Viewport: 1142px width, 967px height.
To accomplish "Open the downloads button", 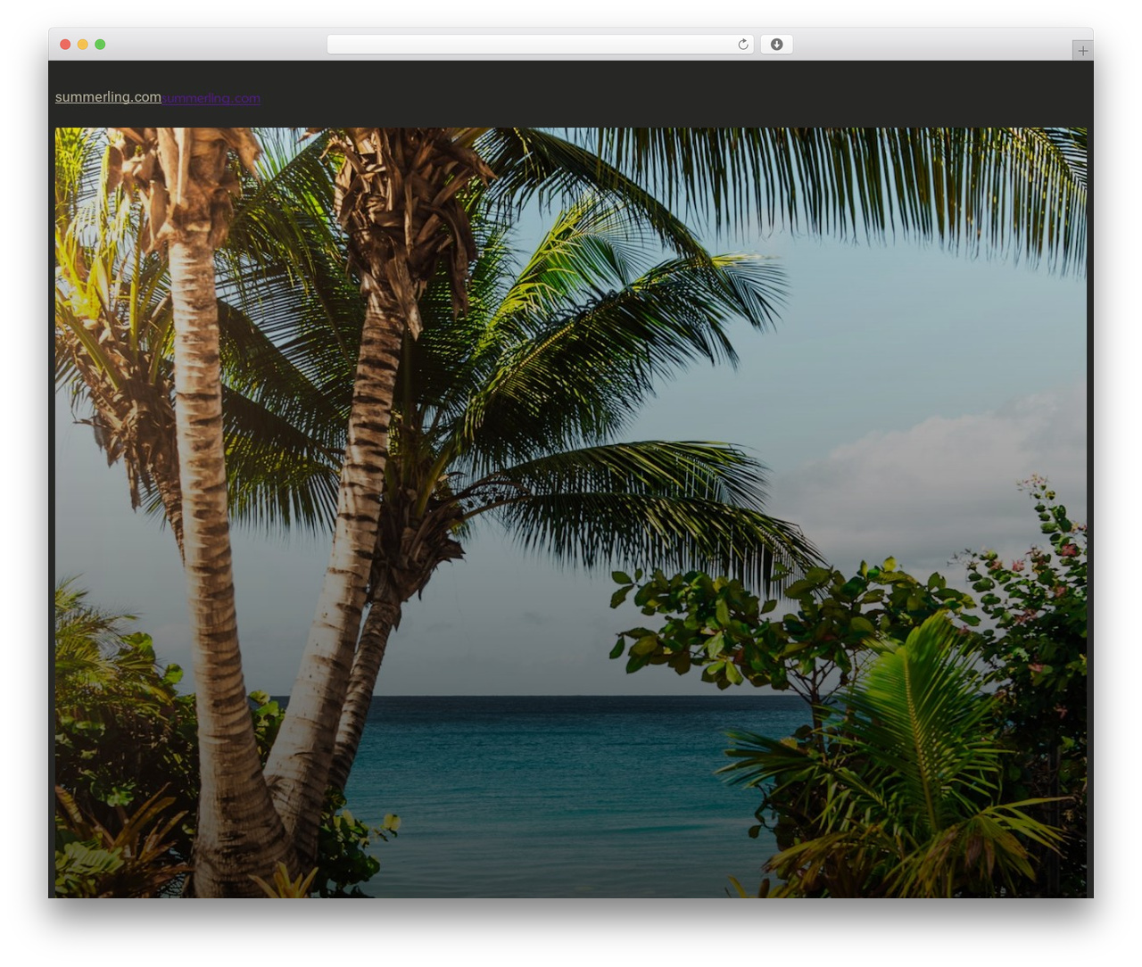I will coord(776,45).
